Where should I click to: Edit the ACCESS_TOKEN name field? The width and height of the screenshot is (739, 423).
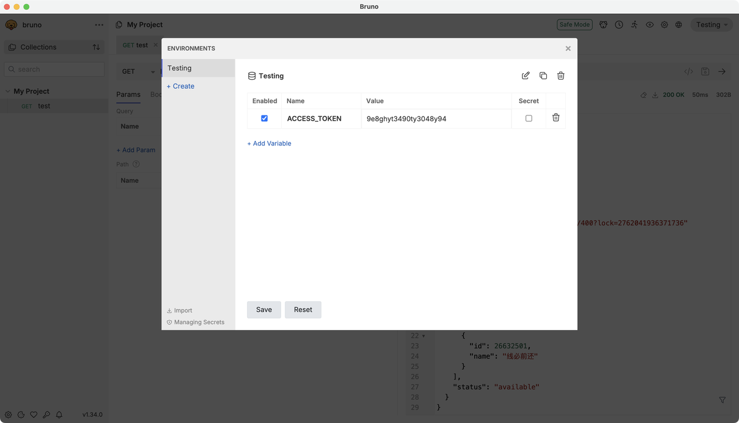(321, 118)
